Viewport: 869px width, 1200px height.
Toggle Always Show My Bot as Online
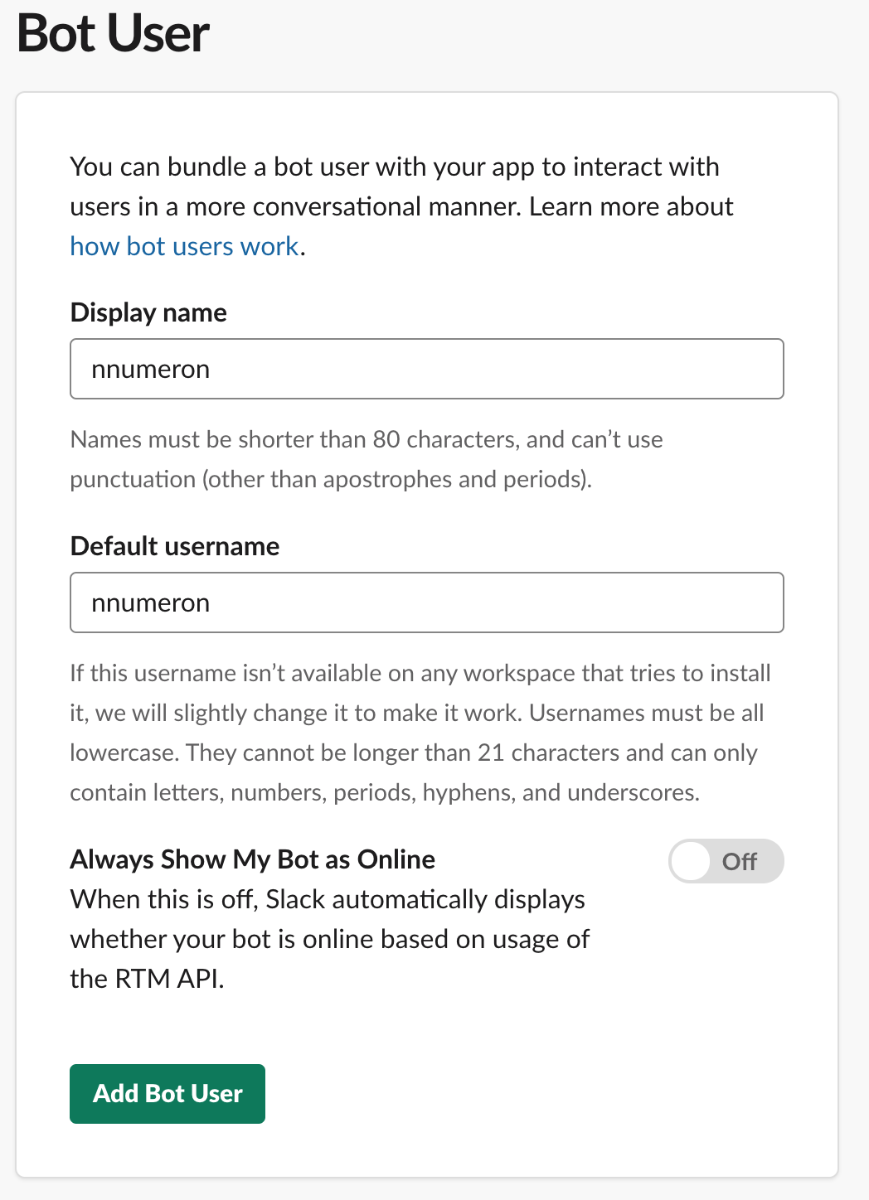(726, 861)
